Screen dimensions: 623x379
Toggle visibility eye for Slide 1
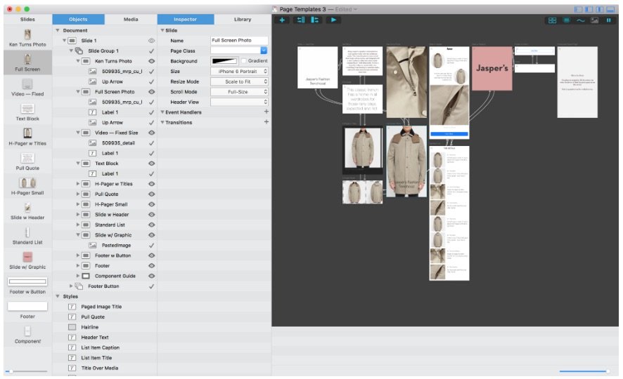tap(151, 41)
